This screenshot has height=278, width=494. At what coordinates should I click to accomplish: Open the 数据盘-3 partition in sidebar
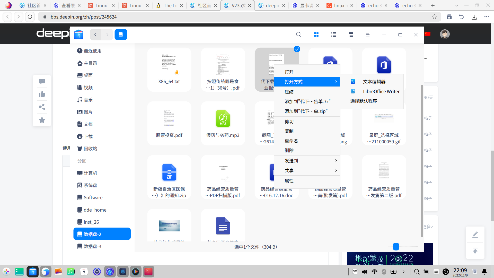pyautogui.click(x=92, y=246)
